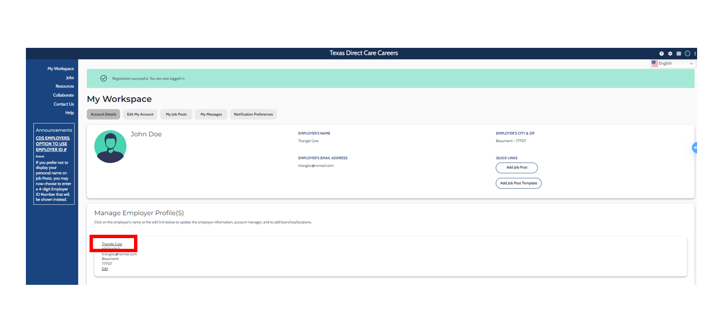Open the Triangle Care employer profile link
Screen dimensions: 723x331
click(x=112, y=244)
